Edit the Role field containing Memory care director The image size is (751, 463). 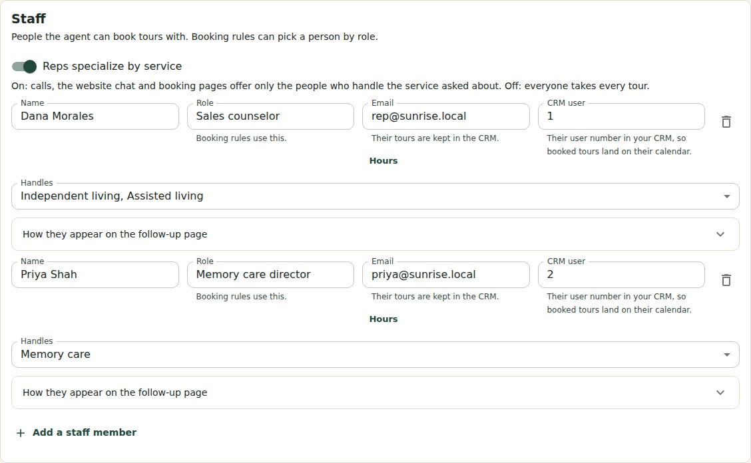[270, 275]
